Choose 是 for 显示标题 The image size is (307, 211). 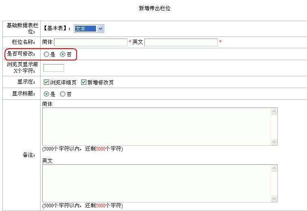coord(47,94)
